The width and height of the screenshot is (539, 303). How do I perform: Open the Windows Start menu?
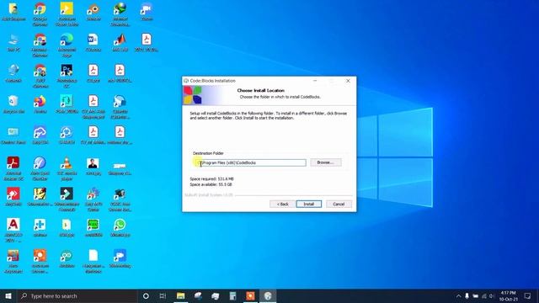point(8,295)
